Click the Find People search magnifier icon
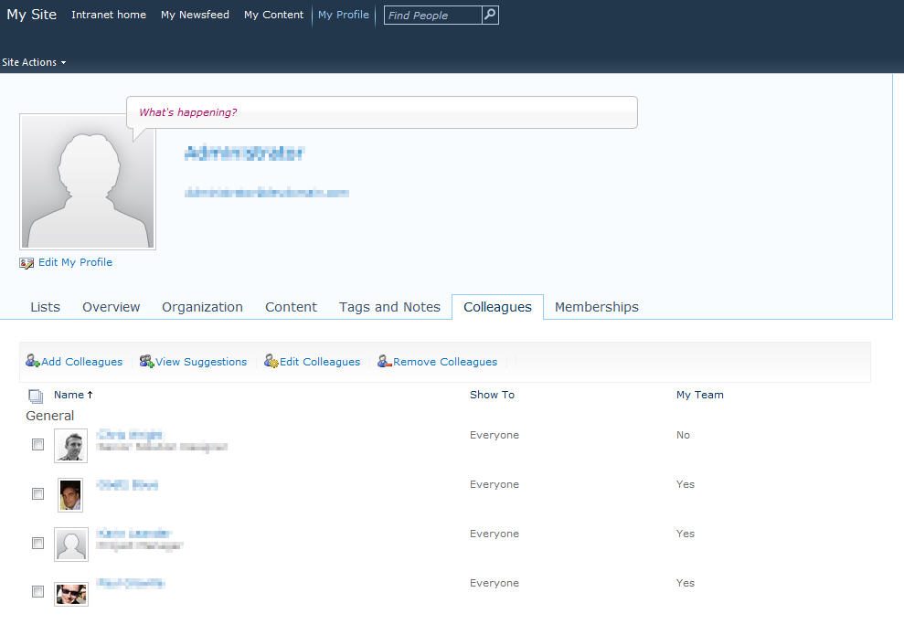This screenshot has width=904, height=624. pos(490,15)
